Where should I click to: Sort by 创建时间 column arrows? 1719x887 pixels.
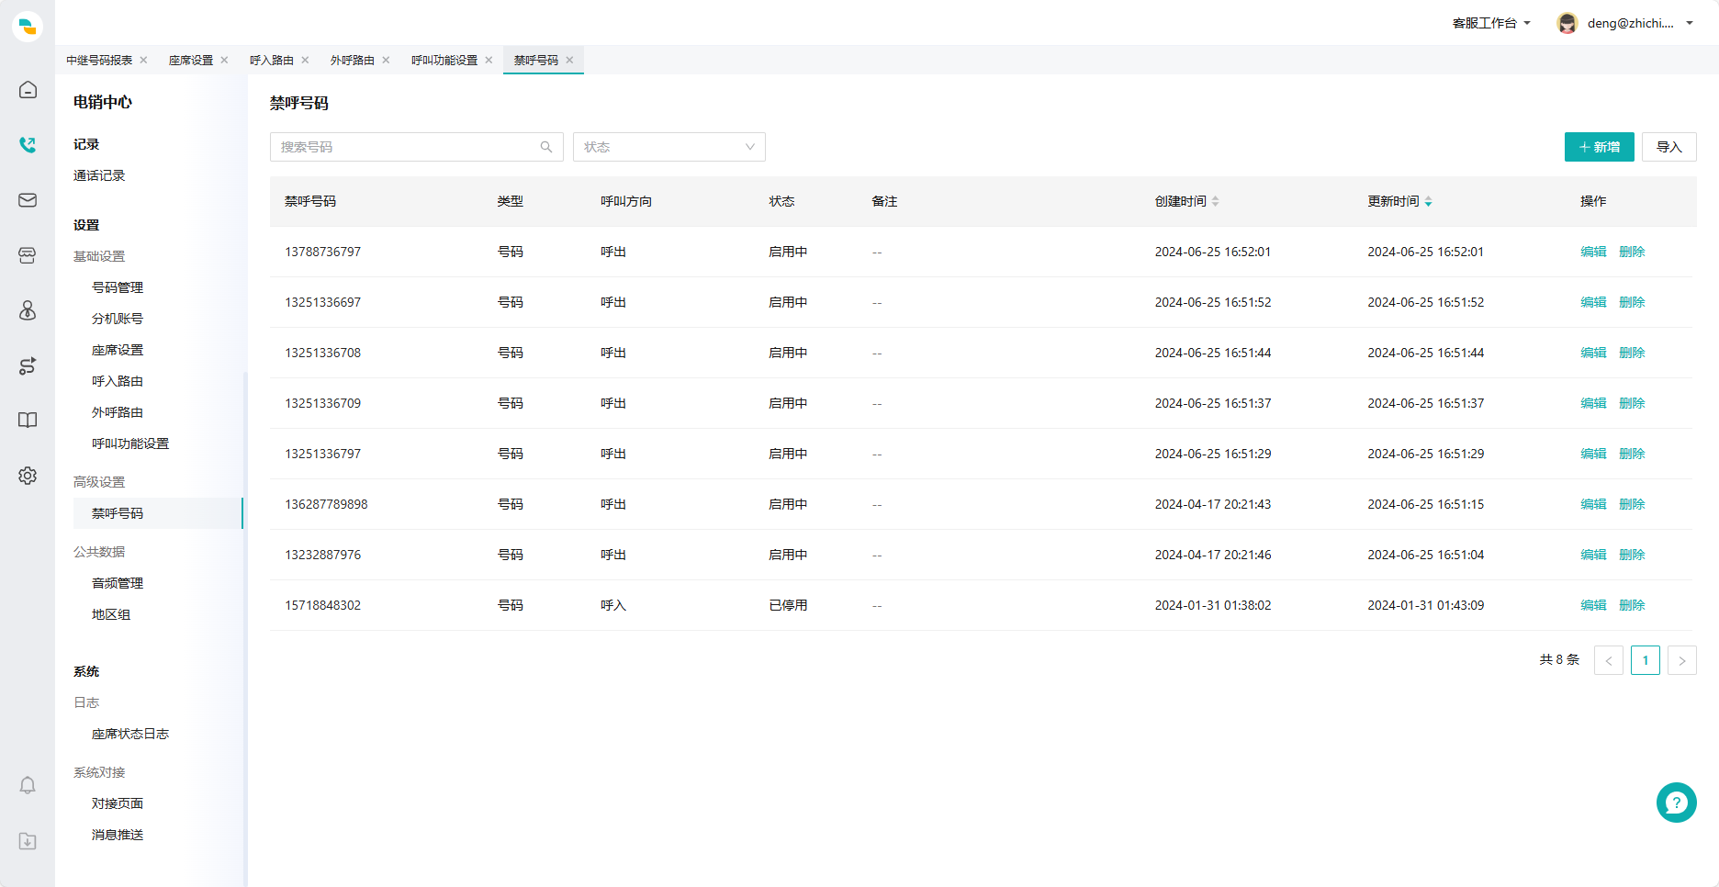tap(1215, 201)
